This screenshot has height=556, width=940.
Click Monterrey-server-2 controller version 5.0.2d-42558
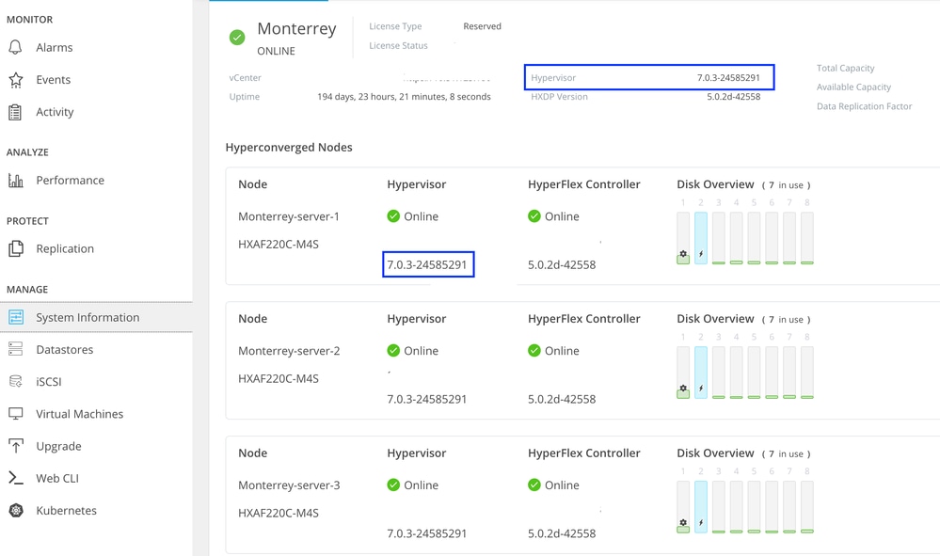click(562, 399)
